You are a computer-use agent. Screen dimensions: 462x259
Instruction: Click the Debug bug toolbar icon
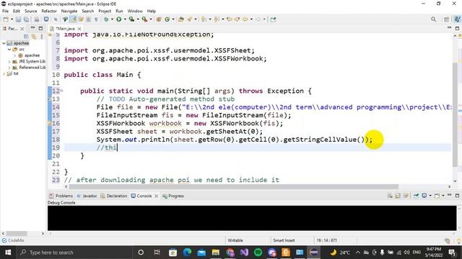(106, 19)
